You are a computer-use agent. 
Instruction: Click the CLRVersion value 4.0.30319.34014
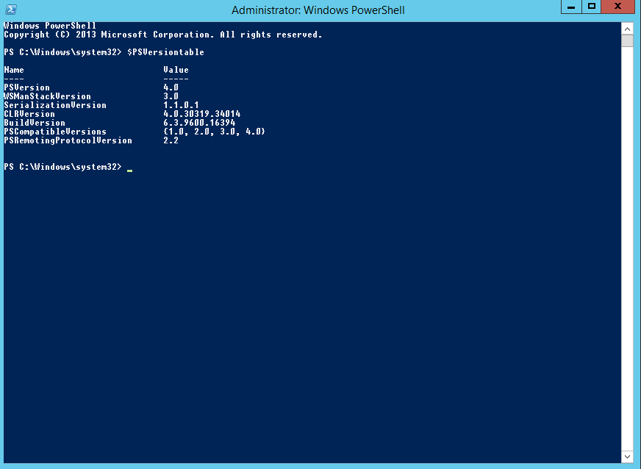click(201, 114)
